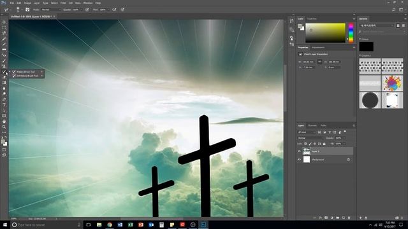The width and height of the screenshot is (408, 229).
Task: Toggle lock all padlock in Layers panel
Action: 324,144
